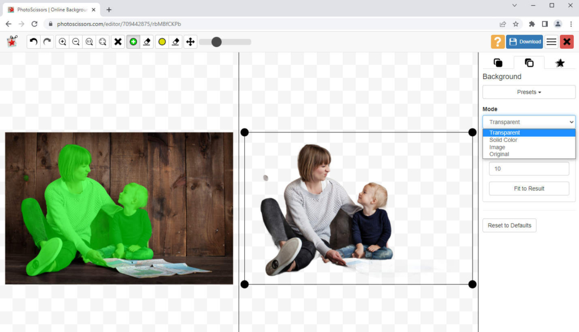Switch to the star effects tab
The width and height of the screenshot is (579, 332).
560,63
